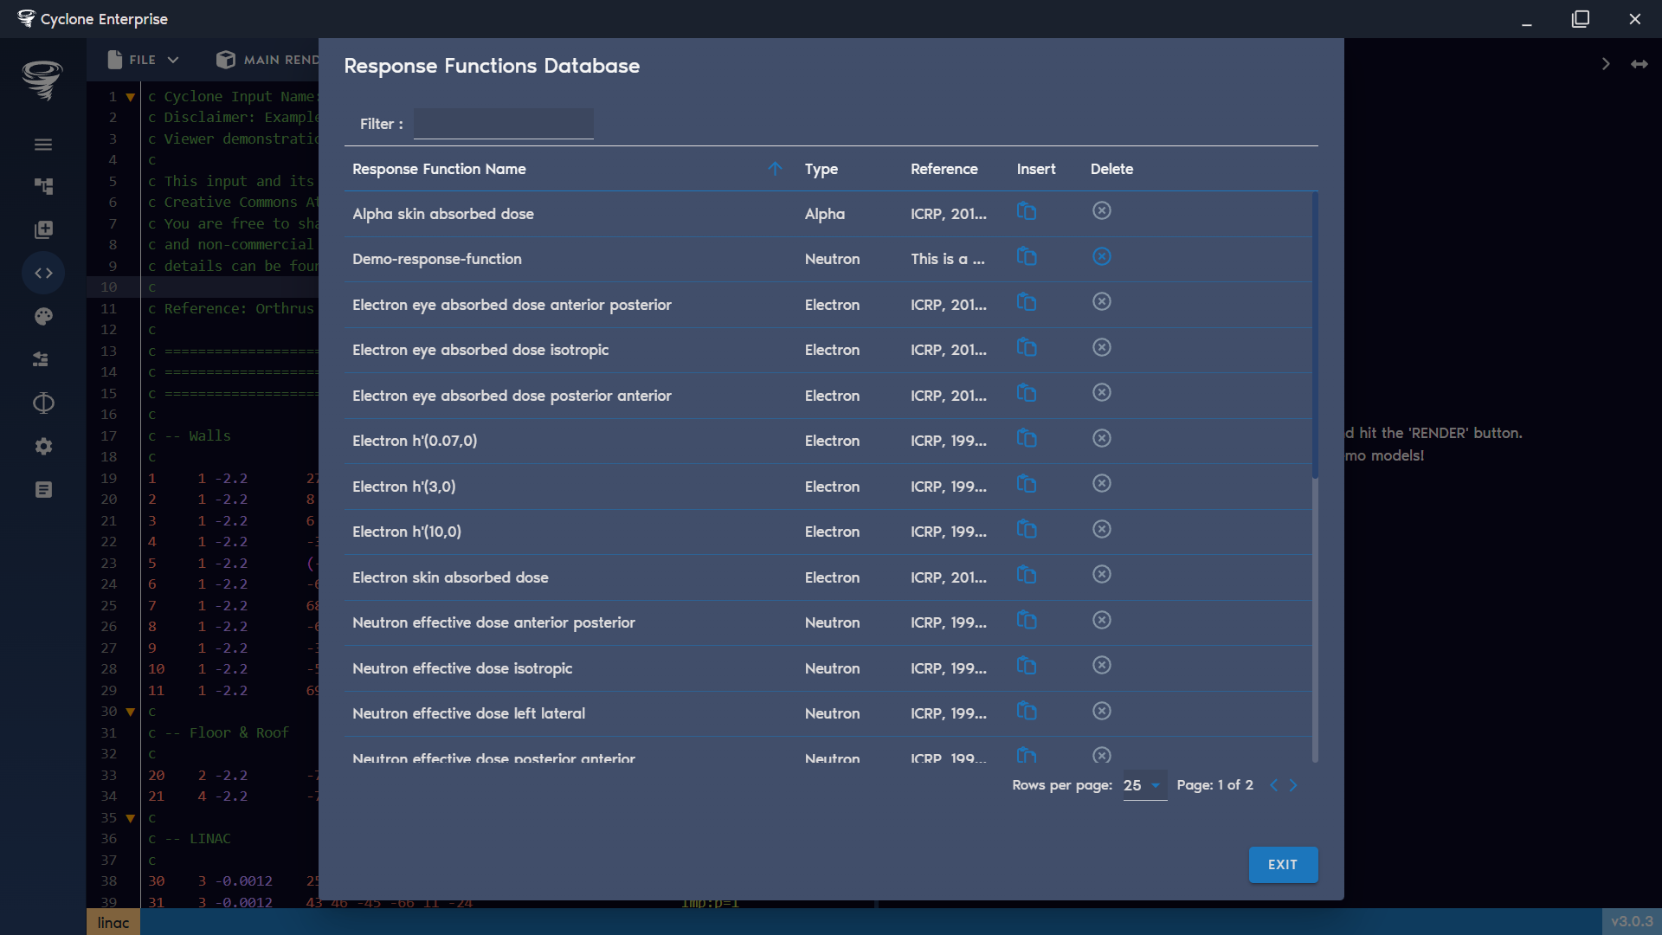Open the Rows per page dropdown
Image resolution: width=1662 pixels, height=935 pixels.
click(1143, 785)
